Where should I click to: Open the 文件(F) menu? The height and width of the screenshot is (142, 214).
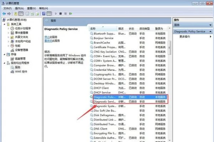point(7,9)
